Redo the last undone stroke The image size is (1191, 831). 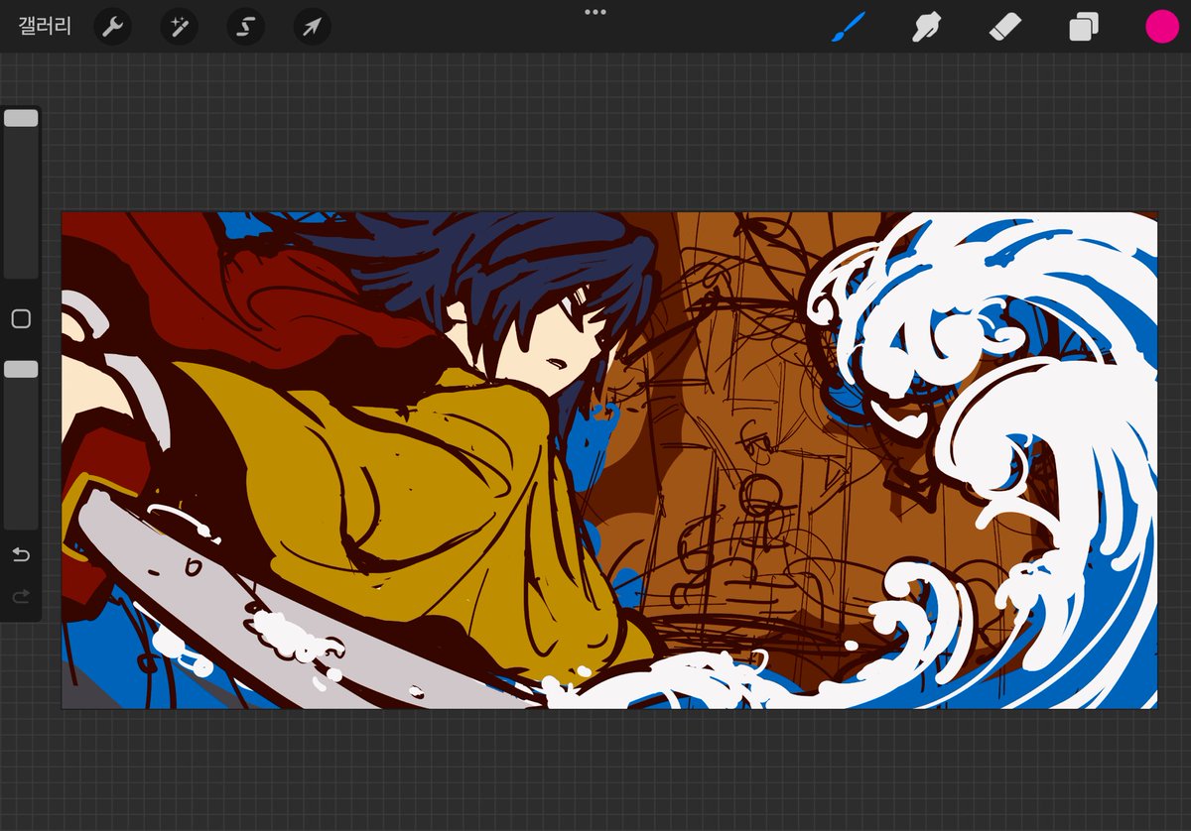click(21, 596)
